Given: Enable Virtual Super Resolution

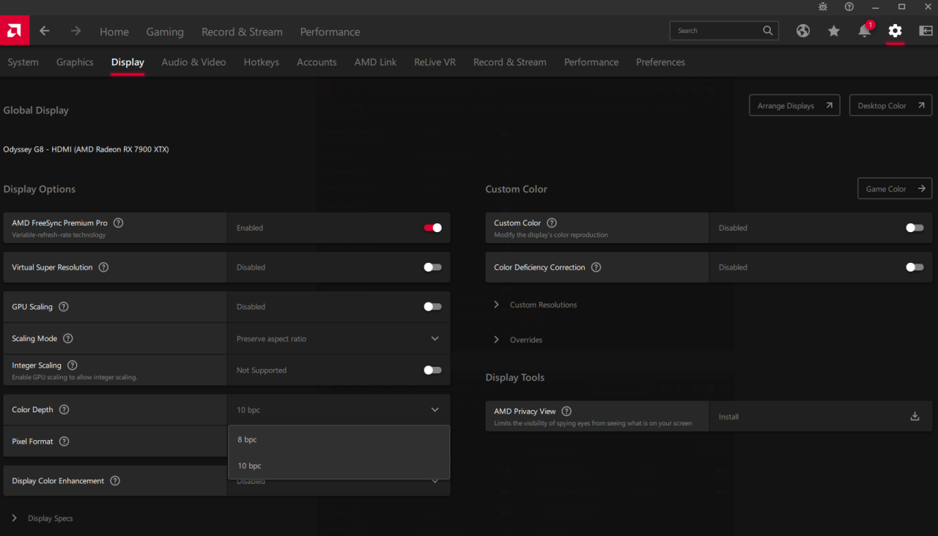Looking at the screenshot, I should point(432,267).
